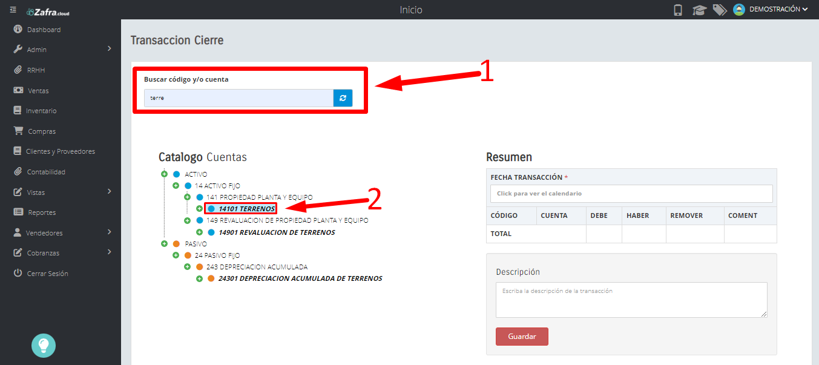Open RRHH menu item
The height and width of the screenshot is (365, 819).
pos(36,70)
